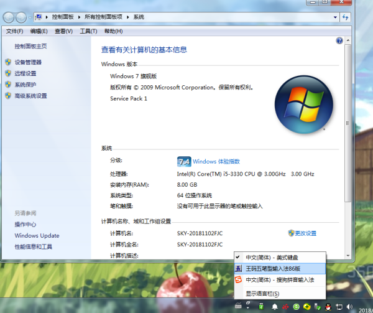373x313 pixels.
Task: Go to 控制面板主页
Action: (x=30, y=46)
